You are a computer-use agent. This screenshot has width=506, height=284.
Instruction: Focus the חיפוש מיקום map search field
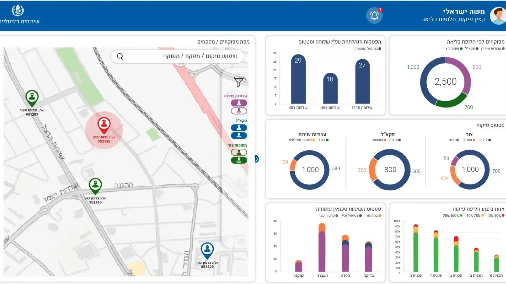tap(177, 56)
